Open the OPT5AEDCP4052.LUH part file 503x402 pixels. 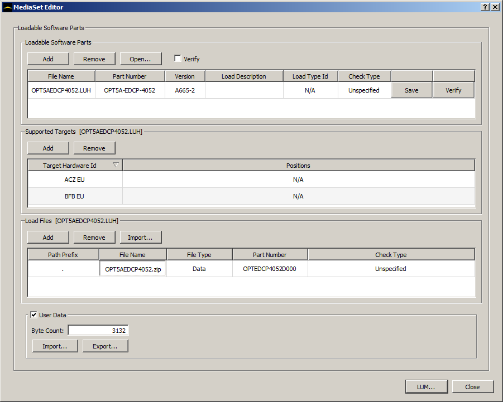pyautogui.click(x=140, y=59)
